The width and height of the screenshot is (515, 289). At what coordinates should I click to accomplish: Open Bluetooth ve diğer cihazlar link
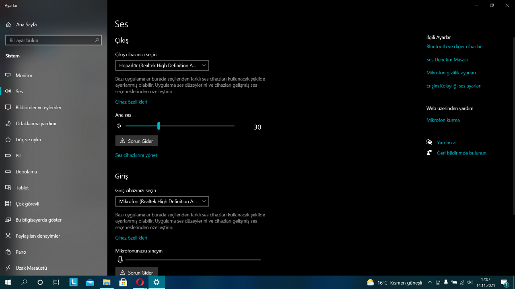click(x=454, y=47)
